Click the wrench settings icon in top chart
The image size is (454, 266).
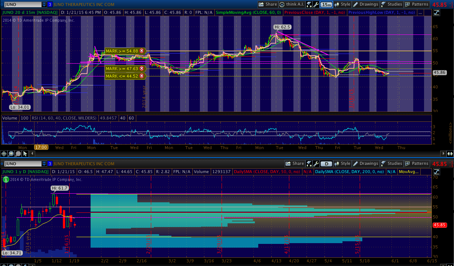[317, 4]
